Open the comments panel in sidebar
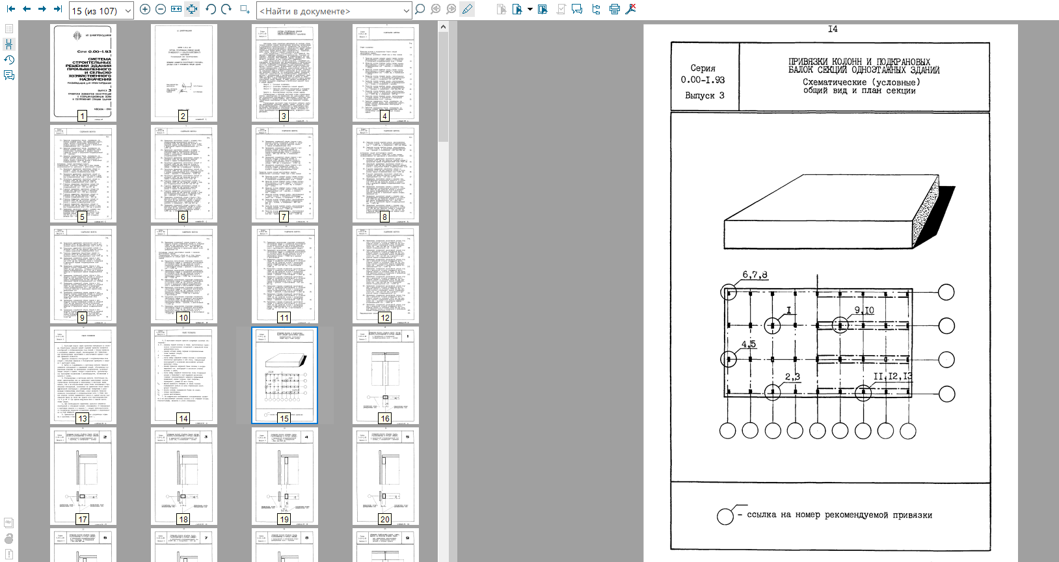 (9, 75)
